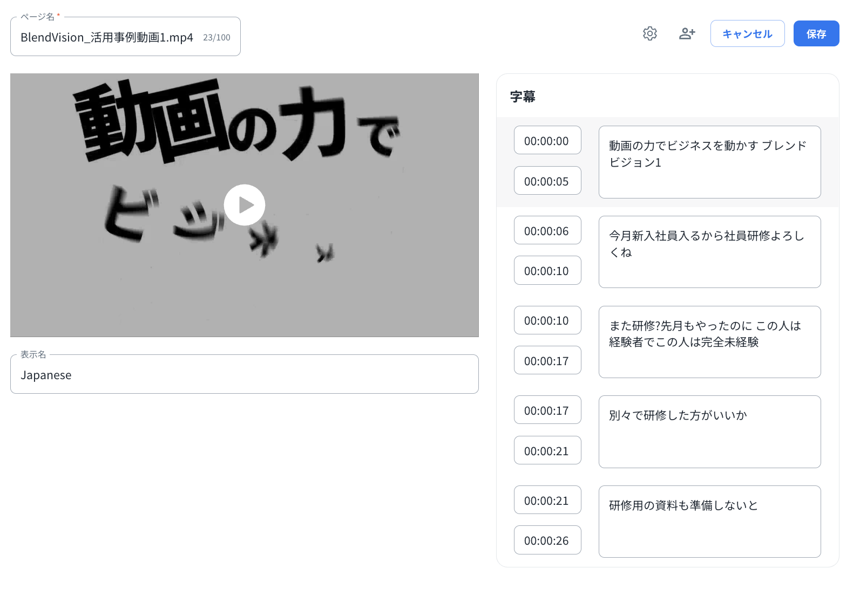Play the video preview
Image resolution: width=860 pixels, height=589 pixels.
[245, 205]
